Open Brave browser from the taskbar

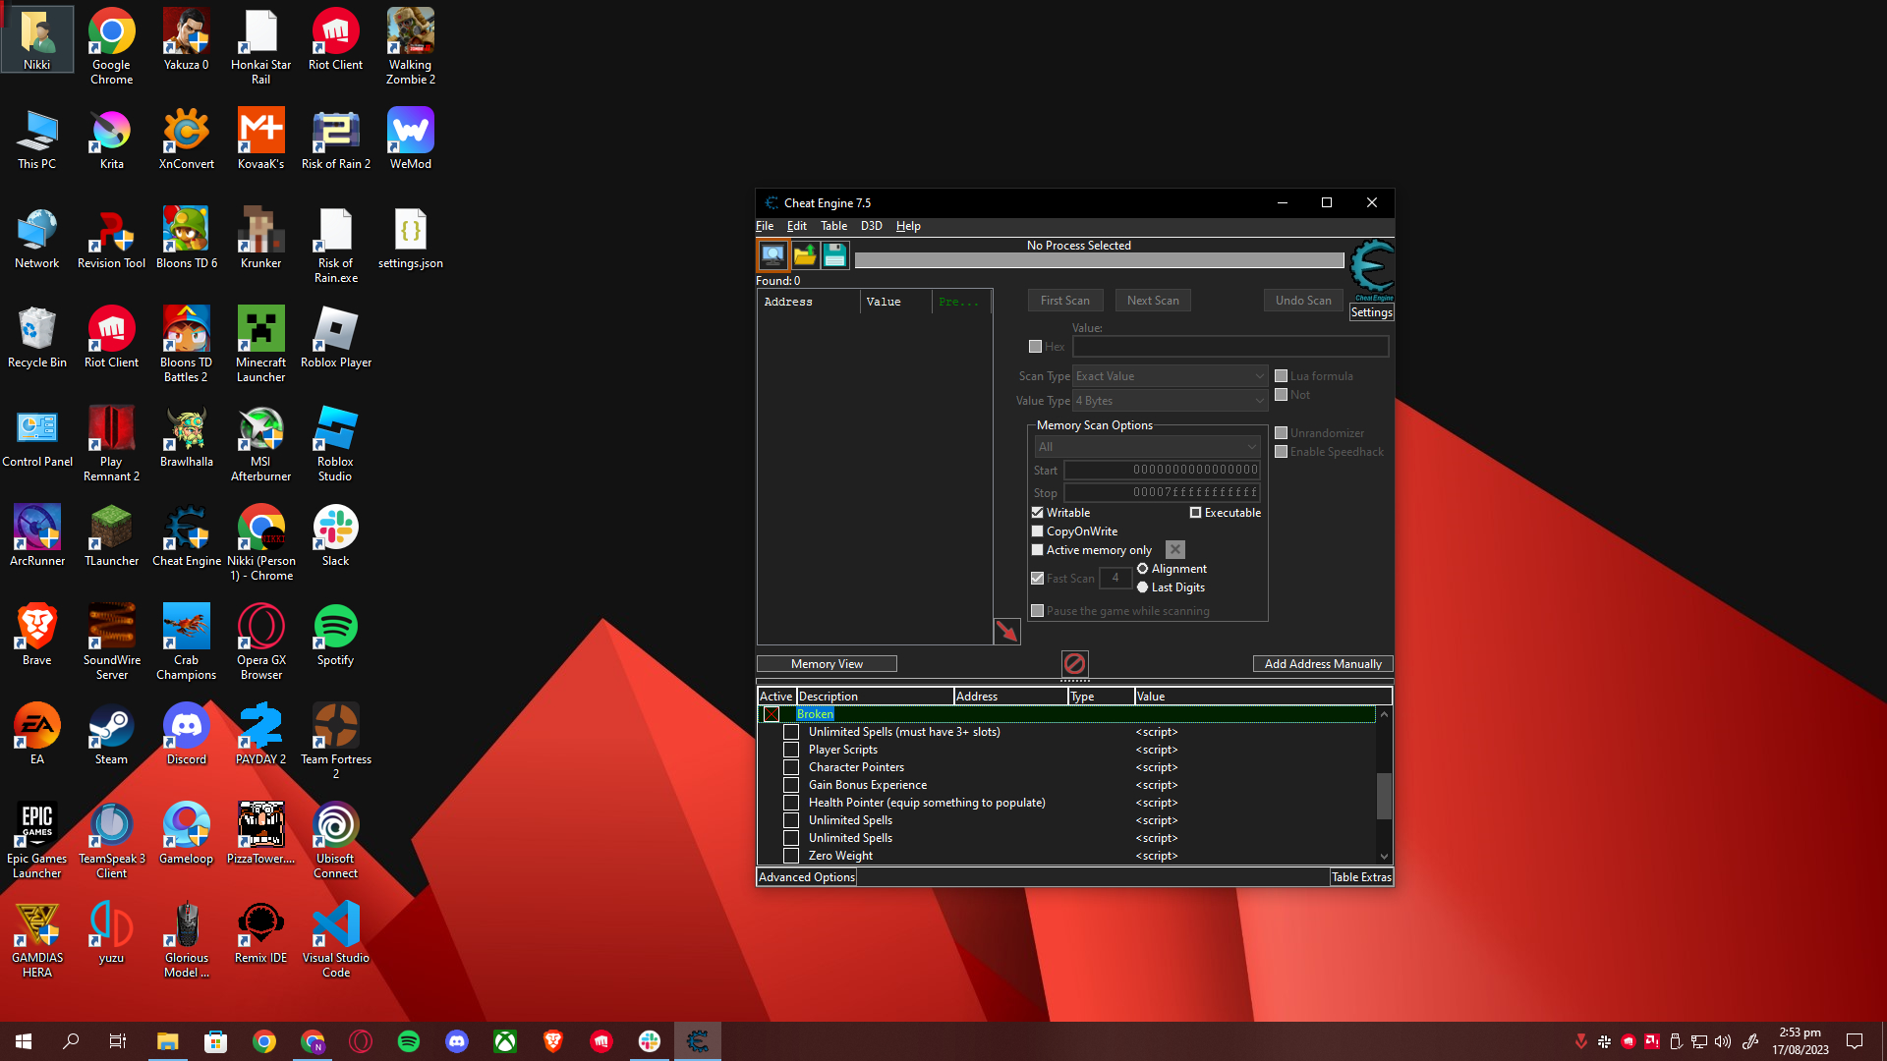pos(553,1041)
